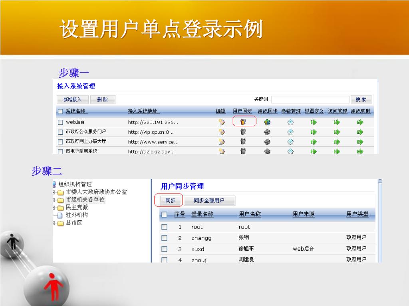Image resolution: width=409 pixels, height=306 pixels.
Task: Click the 同步 button
Action: coord(170,200)
